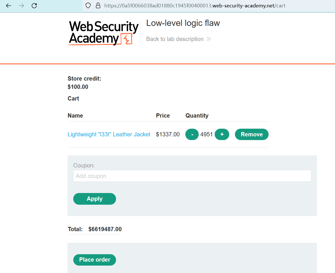
Task: Reload the current page
Action: click(x=34, y=6)
